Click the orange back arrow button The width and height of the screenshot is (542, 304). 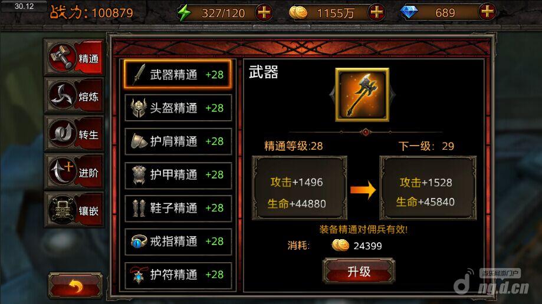(x=75, y=285)
